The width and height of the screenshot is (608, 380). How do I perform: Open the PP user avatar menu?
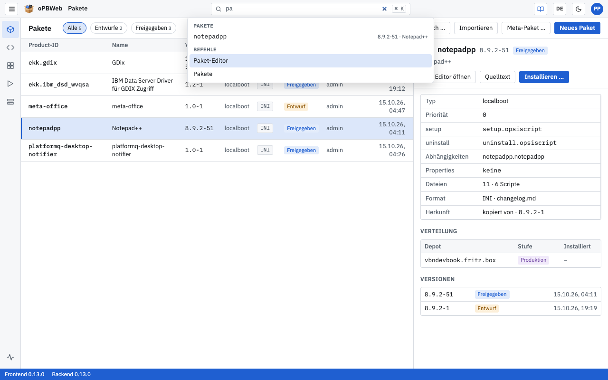click(597, 9)
